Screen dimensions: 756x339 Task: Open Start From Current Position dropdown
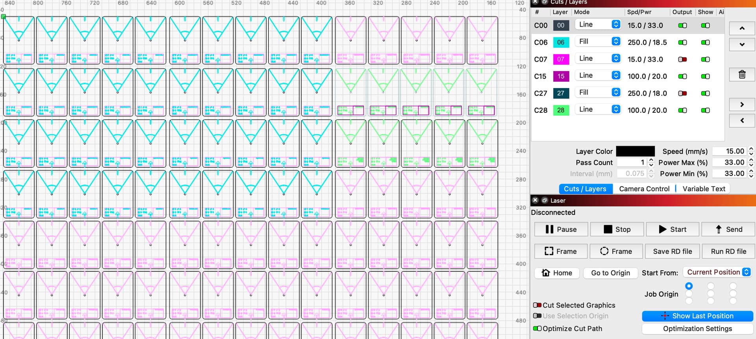[717, 272]
